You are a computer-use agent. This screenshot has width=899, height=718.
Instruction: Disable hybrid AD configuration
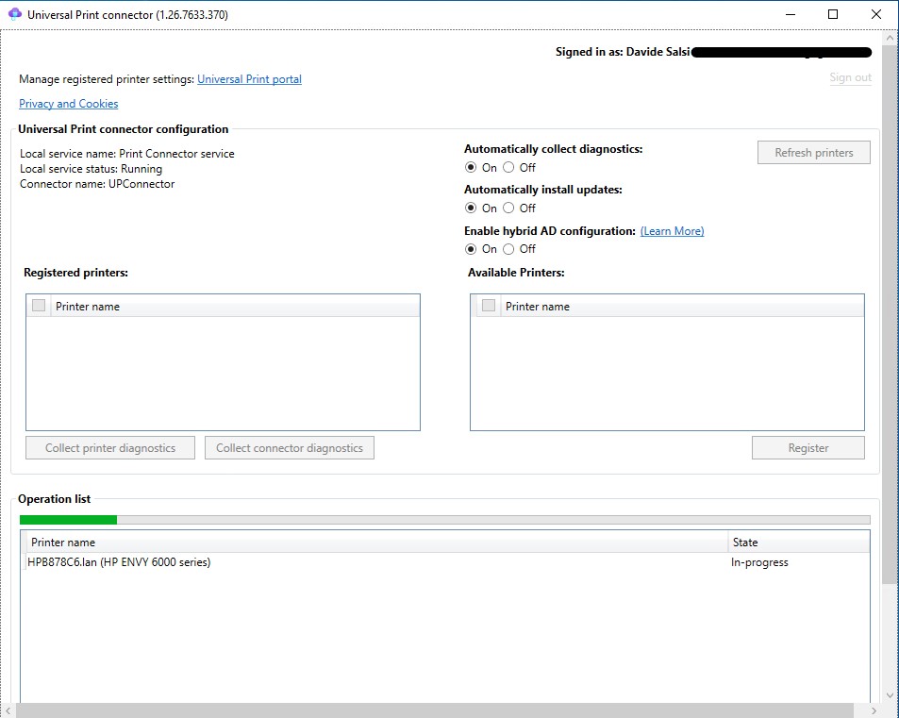(508, 249)
